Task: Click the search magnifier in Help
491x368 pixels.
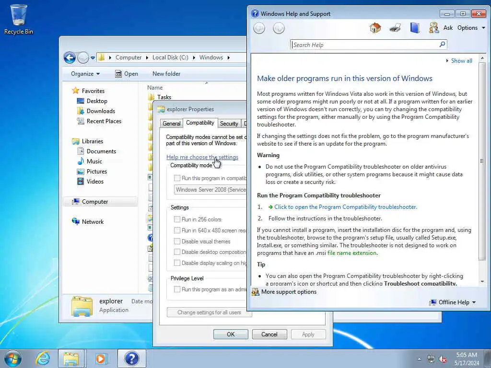Action: [442, 45]
